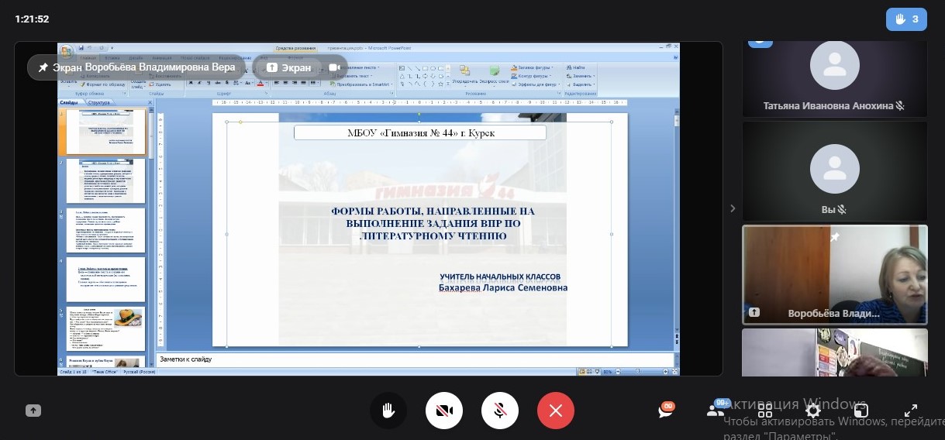The image size is (945, 440).
Task: Open the picture-in-picture mini window
Action: click(x=861, y=411)
